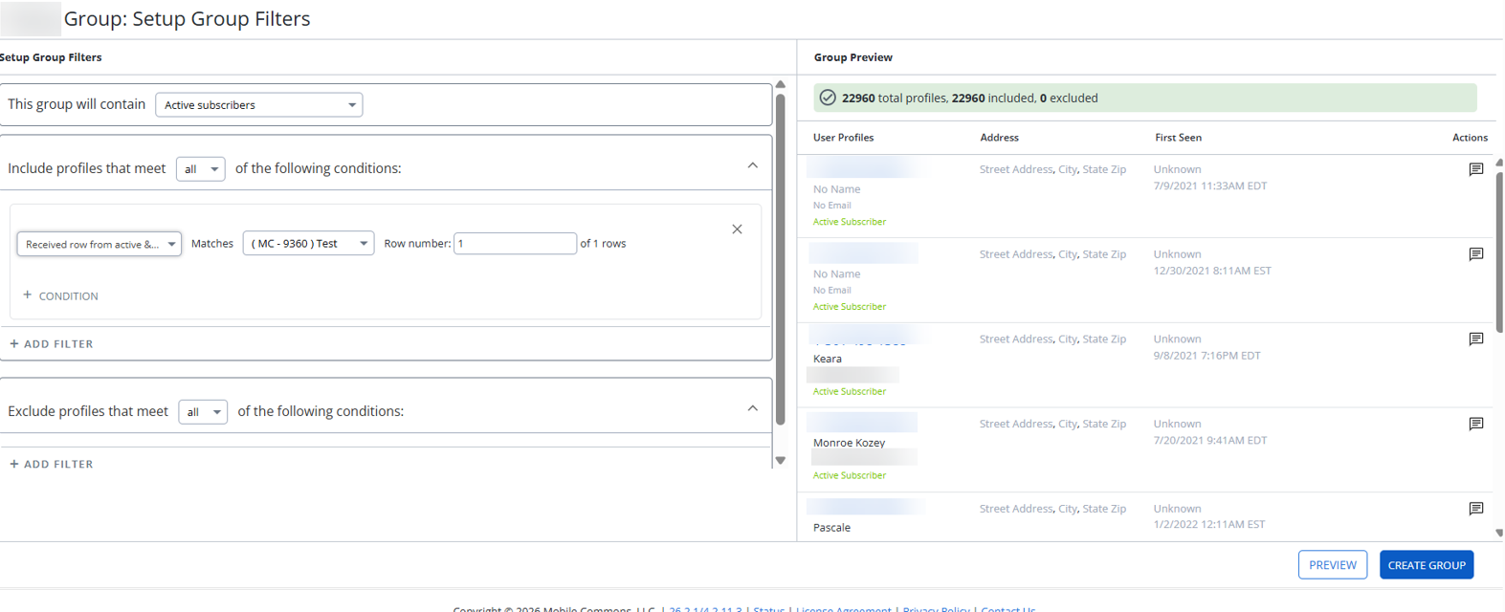This screenshot has height=612, width=1505.
Task: Click the PREVIEW button
Action: pyautogui.click(x=1333, y=565)
